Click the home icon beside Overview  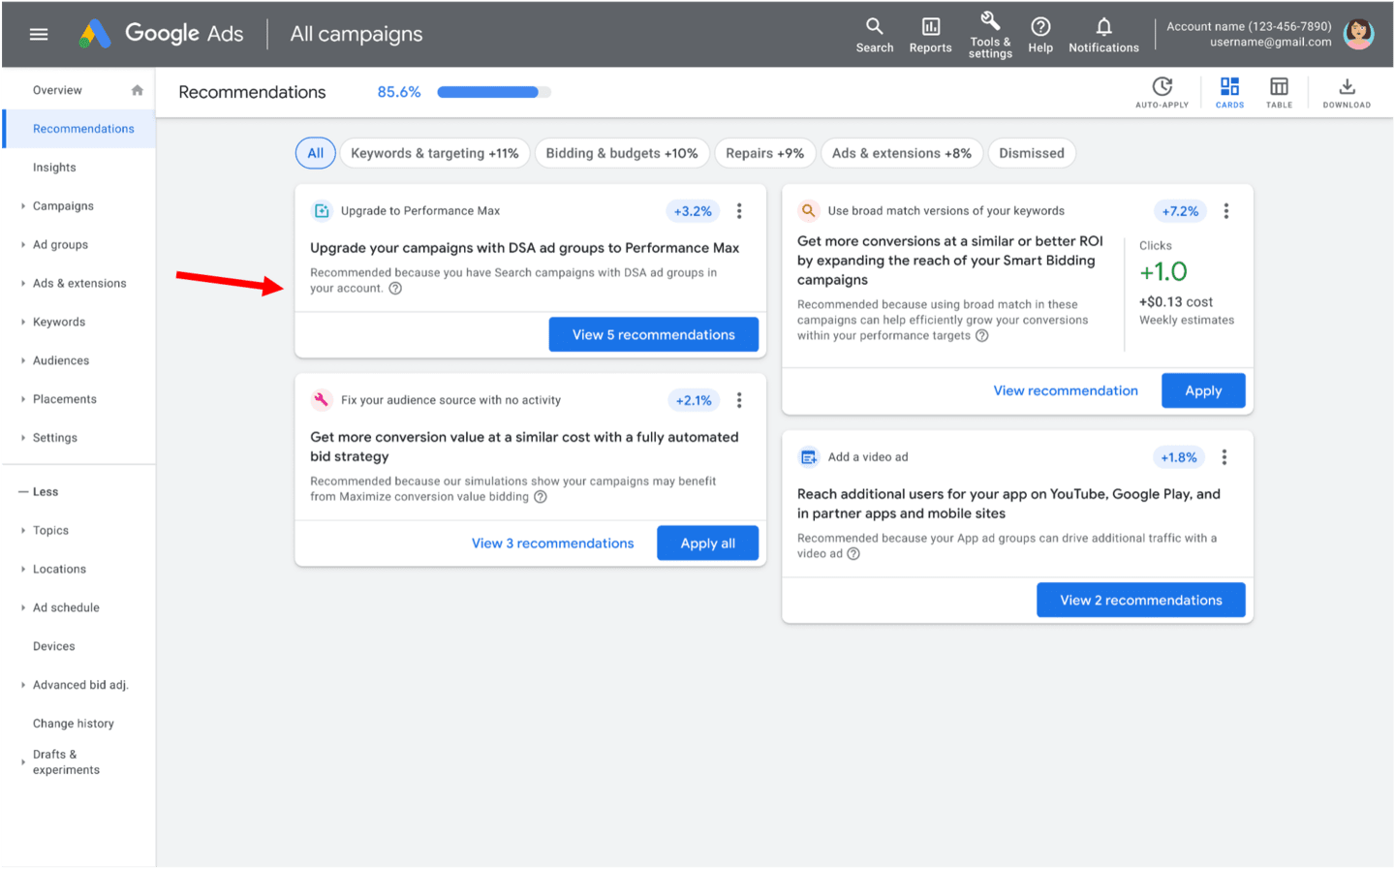(x=138, y=90)
